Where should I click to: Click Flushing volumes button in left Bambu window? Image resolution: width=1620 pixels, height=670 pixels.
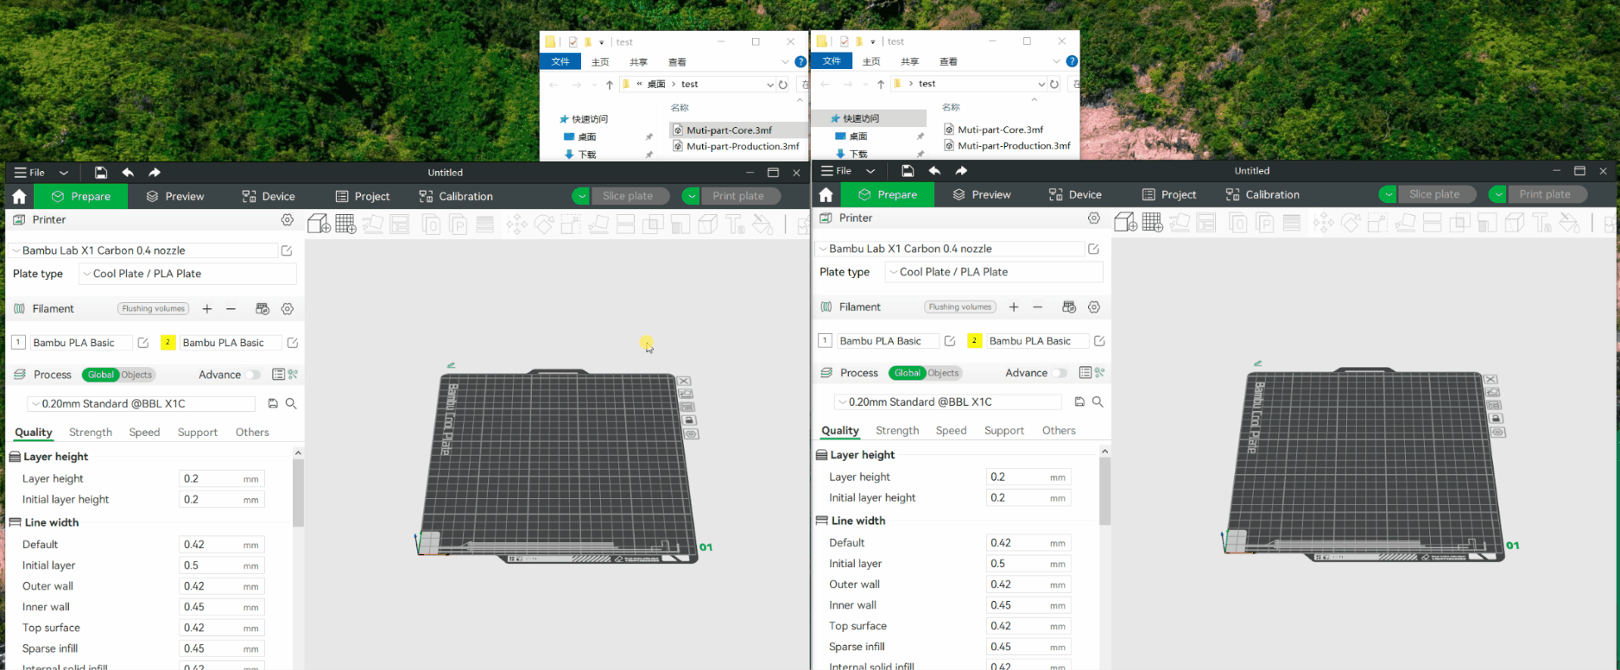click(154, 309)
